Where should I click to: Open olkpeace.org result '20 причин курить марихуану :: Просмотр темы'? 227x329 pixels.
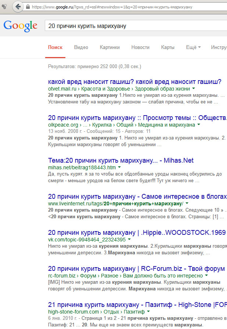[x=137, y=118]
